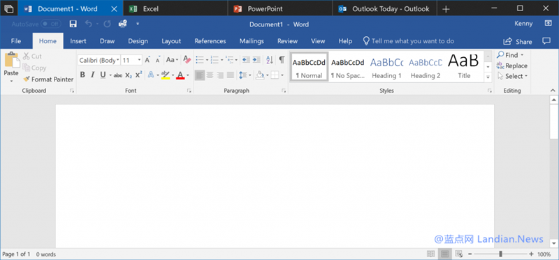Click the Redo/Repeat icon

point(107,24)
